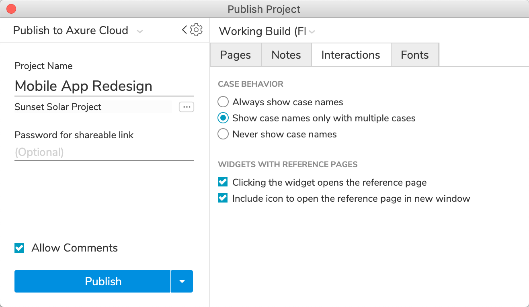The image size is (529, 307).
Task: Select Show case names only with multiple cases
Action: (x=223, y=118)
